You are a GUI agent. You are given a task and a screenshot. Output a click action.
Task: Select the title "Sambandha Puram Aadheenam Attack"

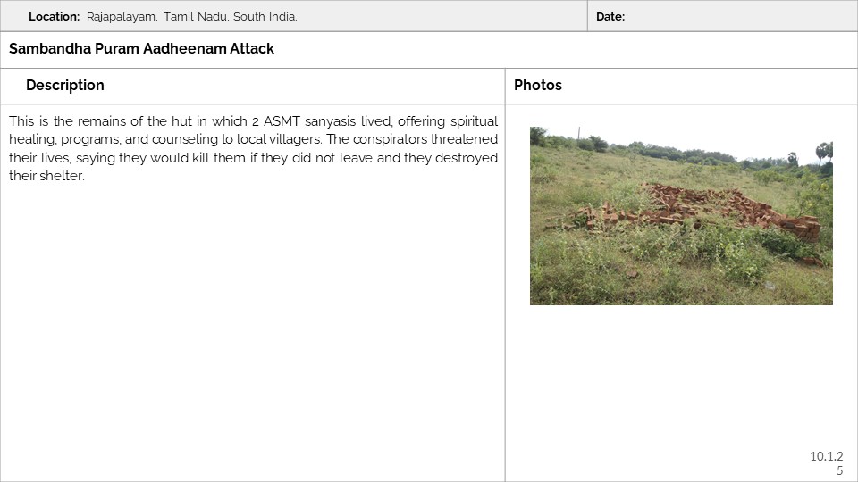coord(141,49)
